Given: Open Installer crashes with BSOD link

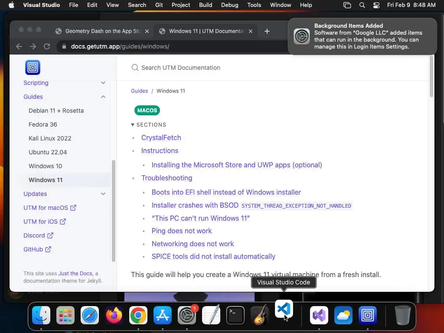Looking at the screenshot, I should tap(251, 205).
